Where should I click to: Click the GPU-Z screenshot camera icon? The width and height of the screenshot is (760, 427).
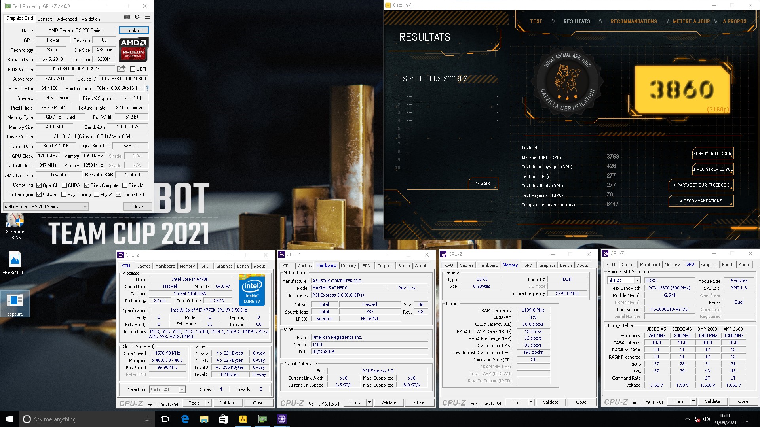pos(127,17)
